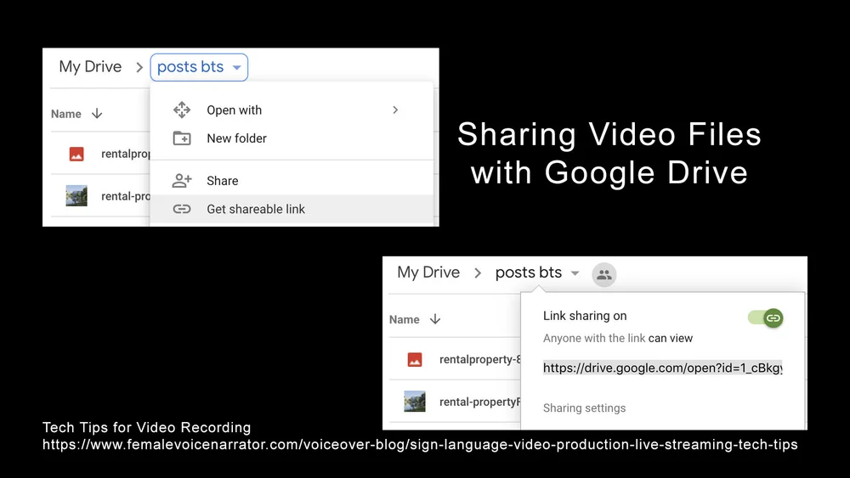850x478 pixels.
Task: Click the sort arrow next to Name in lower panel
Action: coord(434,319)
